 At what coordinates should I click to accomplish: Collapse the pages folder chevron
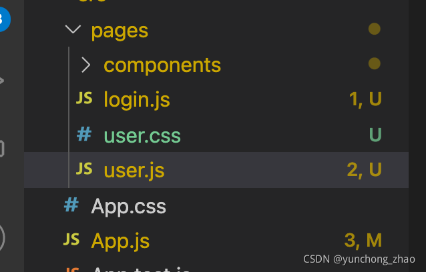73,29
